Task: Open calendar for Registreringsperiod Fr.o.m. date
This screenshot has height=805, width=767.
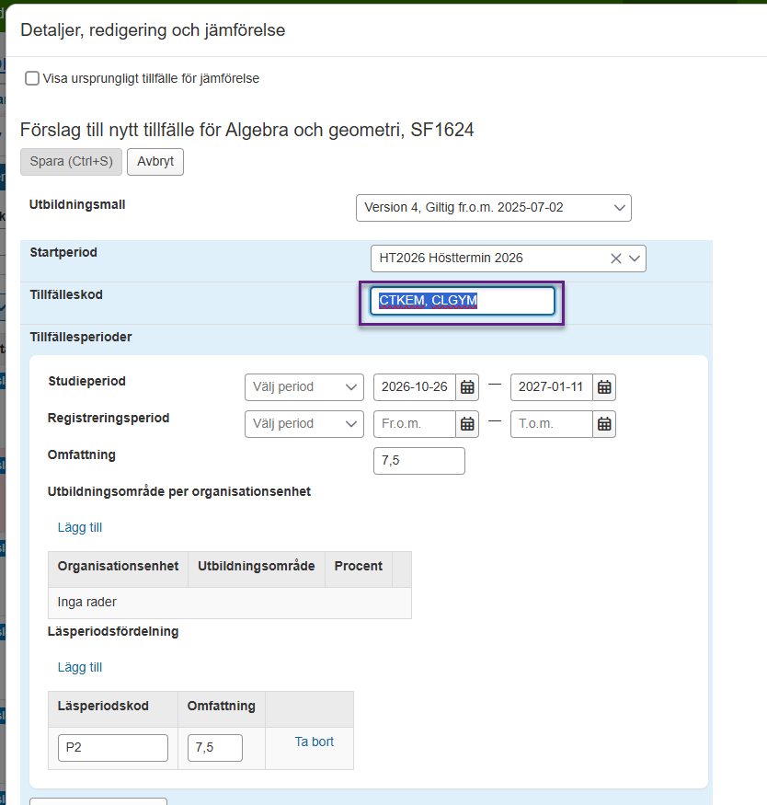Action: [x=467, y=424]
